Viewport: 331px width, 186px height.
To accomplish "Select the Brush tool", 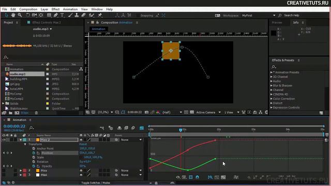I will [x=70, y=15].
